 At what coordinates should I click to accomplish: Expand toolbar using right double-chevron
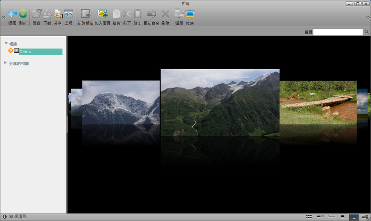pyautogui.click(x=367, y=17)
